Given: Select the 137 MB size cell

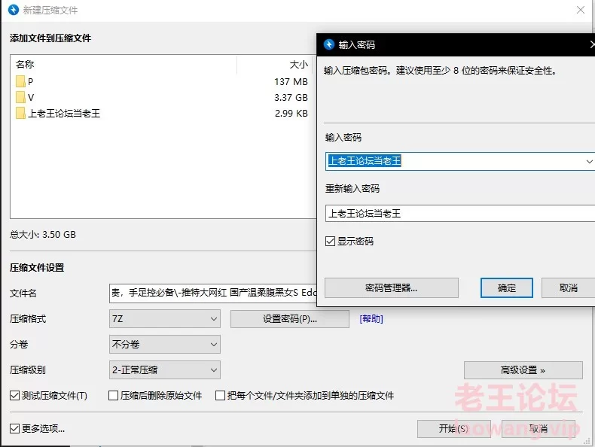Looking at the screenshot, I should click(x=291, y=81).
